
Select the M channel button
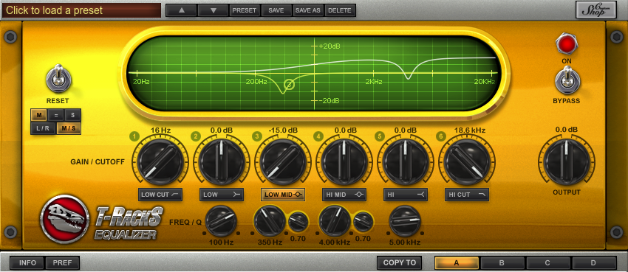tap(39, 115)
